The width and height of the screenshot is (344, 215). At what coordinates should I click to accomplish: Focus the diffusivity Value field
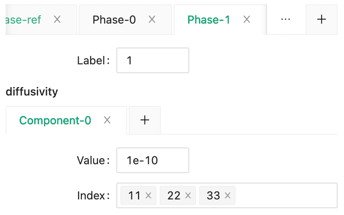tap(152, 161)
